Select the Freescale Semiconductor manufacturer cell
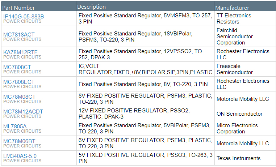Screen dimensions: 276x167 (234, 69)
